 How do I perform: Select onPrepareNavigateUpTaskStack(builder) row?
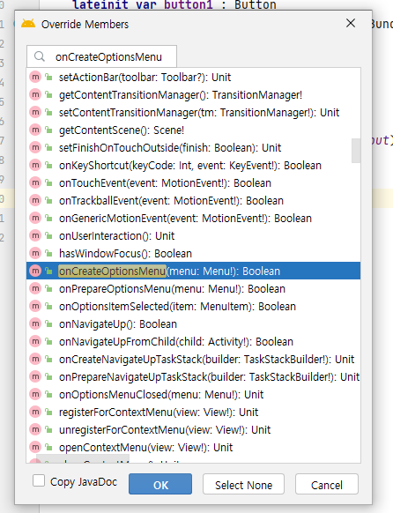(193, 377)
